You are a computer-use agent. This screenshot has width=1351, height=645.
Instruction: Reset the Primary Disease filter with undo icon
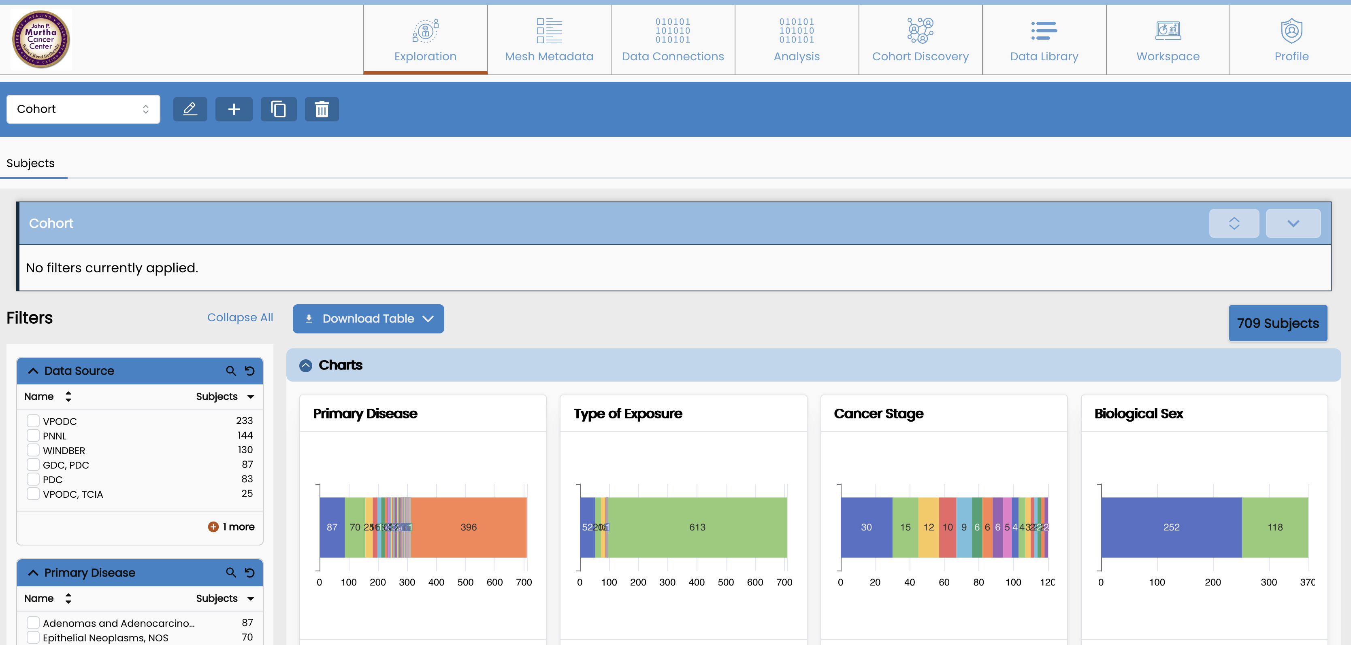(x=249, y=573)
